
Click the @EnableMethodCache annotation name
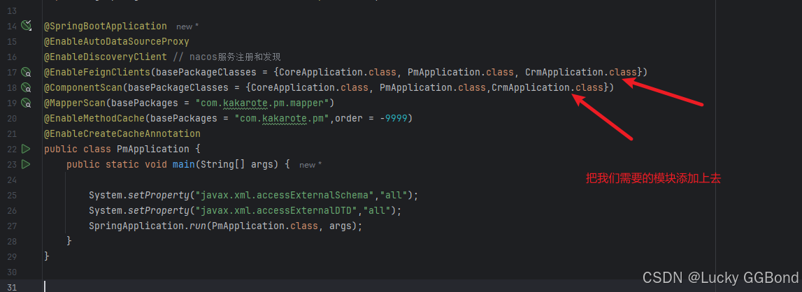(x=94, y=118)
